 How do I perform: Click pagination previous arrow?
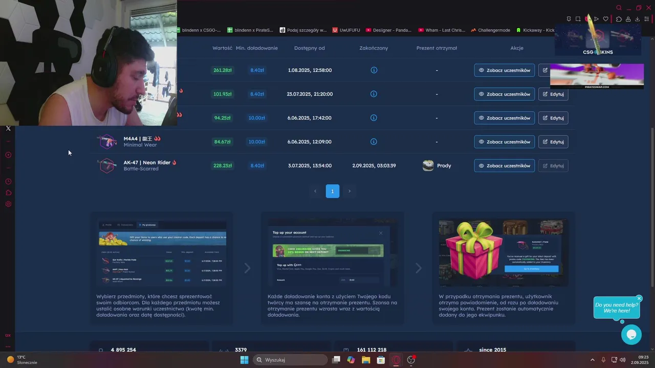315,191
